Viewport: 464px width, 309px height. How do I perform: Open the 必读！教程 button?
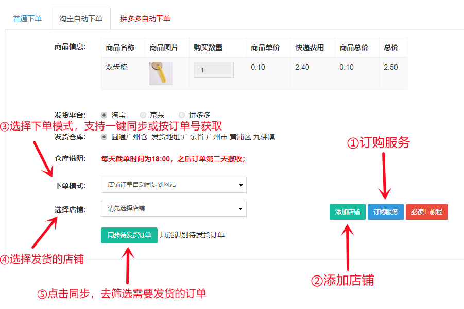click(x=427, y=212)
